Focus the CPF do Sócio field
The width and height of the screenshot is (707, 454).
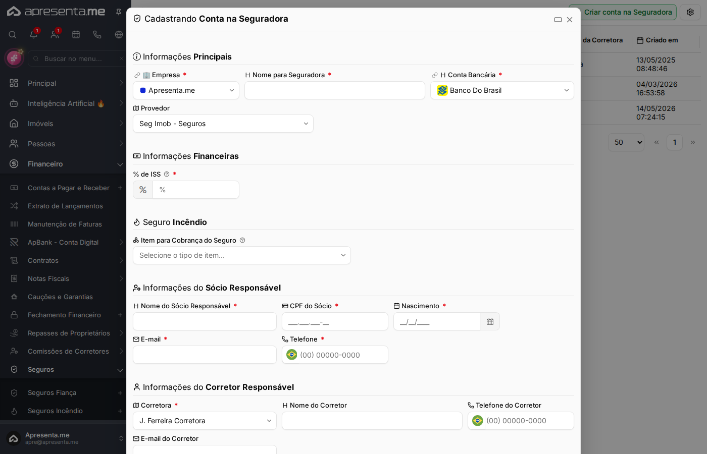point(335,321)
